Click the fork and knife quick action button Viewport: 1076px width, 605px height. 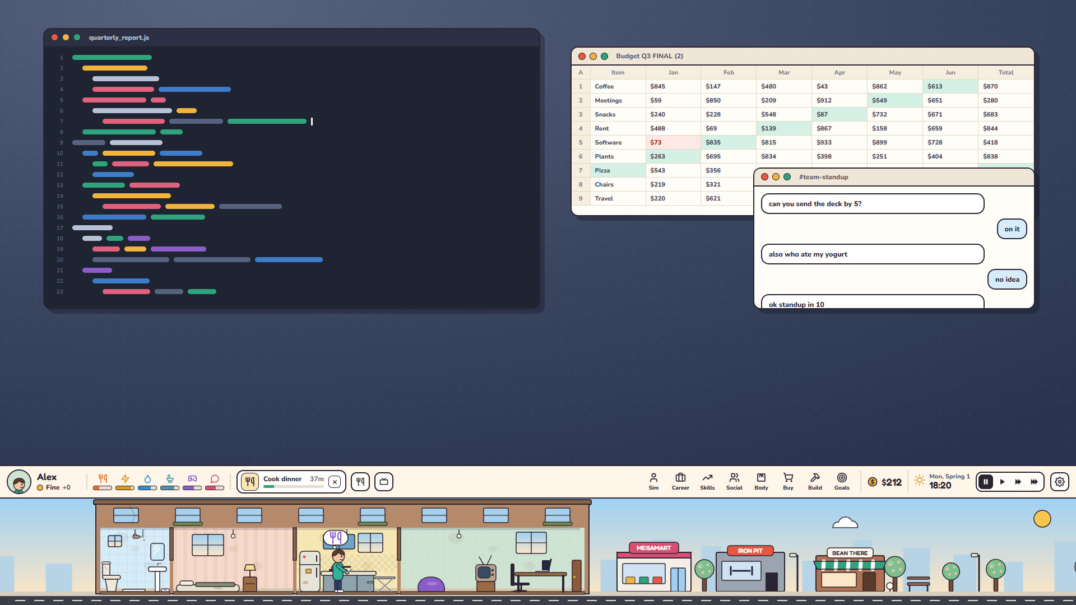[x=360, y=482]
